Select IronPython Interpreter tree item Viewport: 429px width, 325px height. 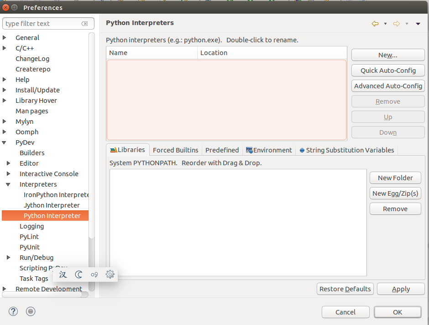pyautogui.click(x=56, y=195)
